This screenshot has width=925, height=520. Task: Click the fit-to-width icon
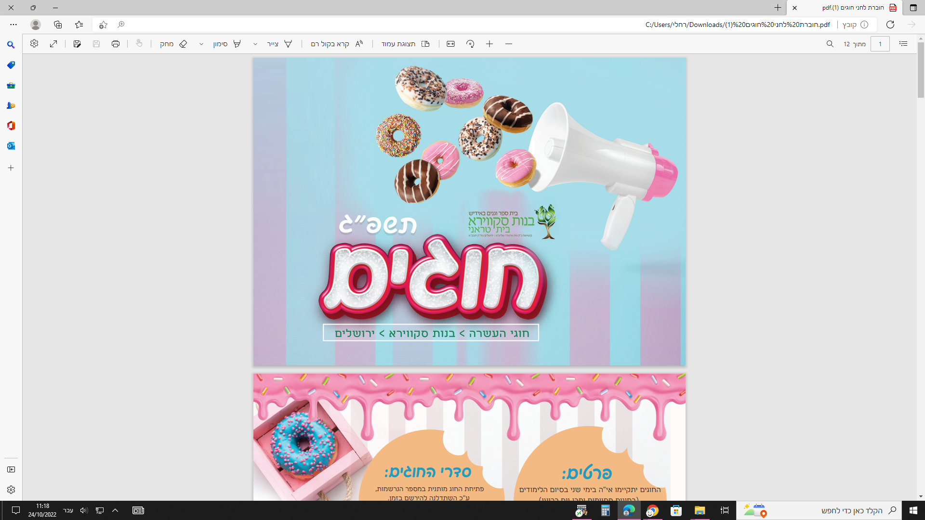click(x=450, y=44)
